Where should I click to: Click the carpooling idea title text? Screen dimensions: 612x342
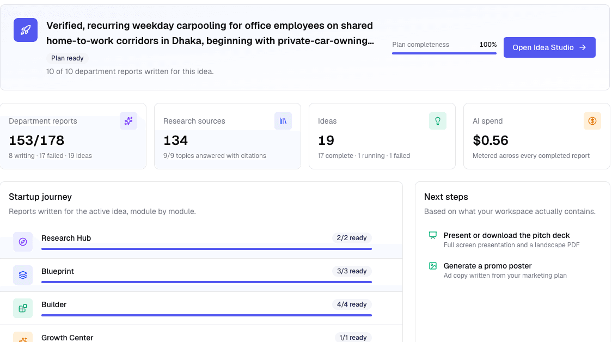(x=210, y=33)
